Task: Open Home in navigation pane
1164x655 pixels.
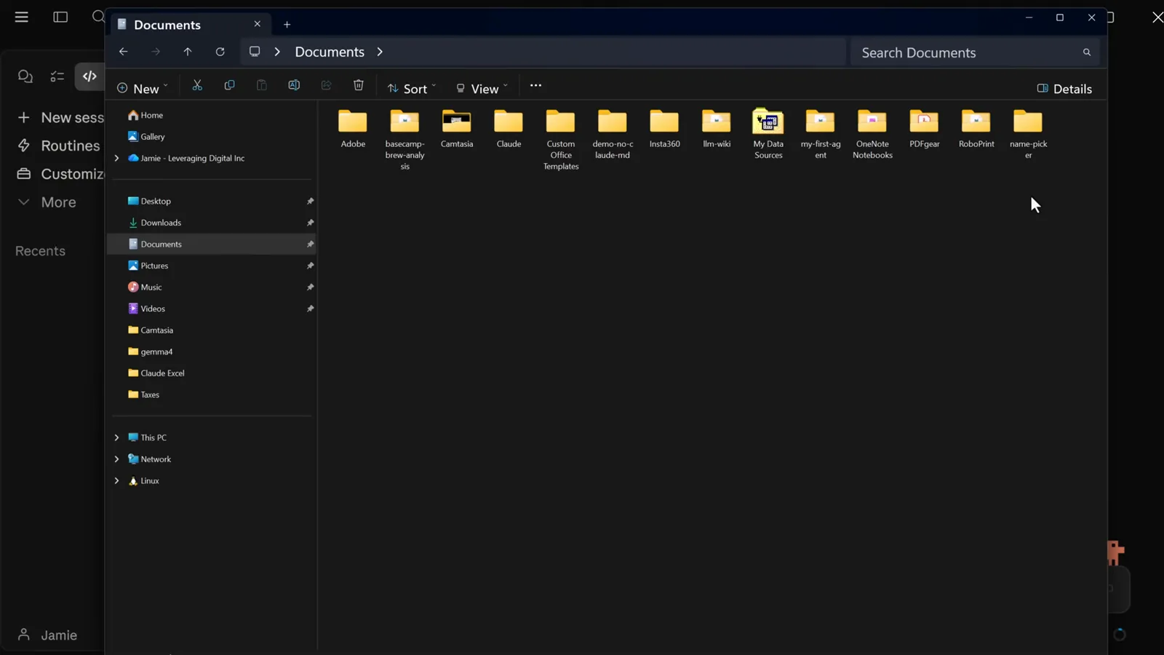Action: (x=145, y=115)
